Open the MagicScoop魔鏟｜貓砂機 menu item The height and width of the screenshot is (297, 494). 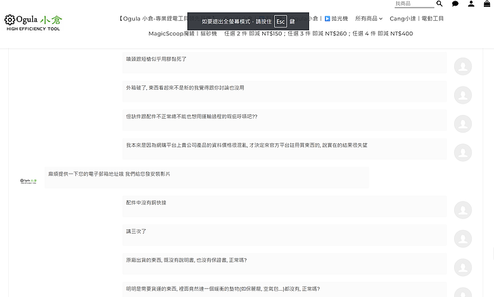[x=183, y=33]
